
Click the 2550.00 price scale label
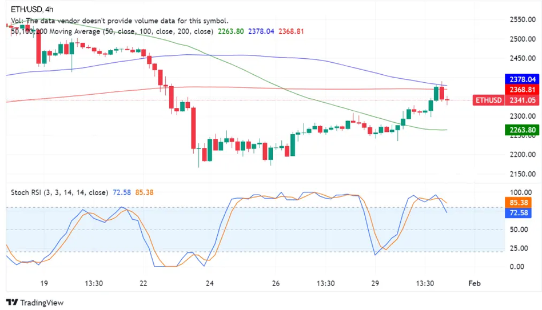522,20
